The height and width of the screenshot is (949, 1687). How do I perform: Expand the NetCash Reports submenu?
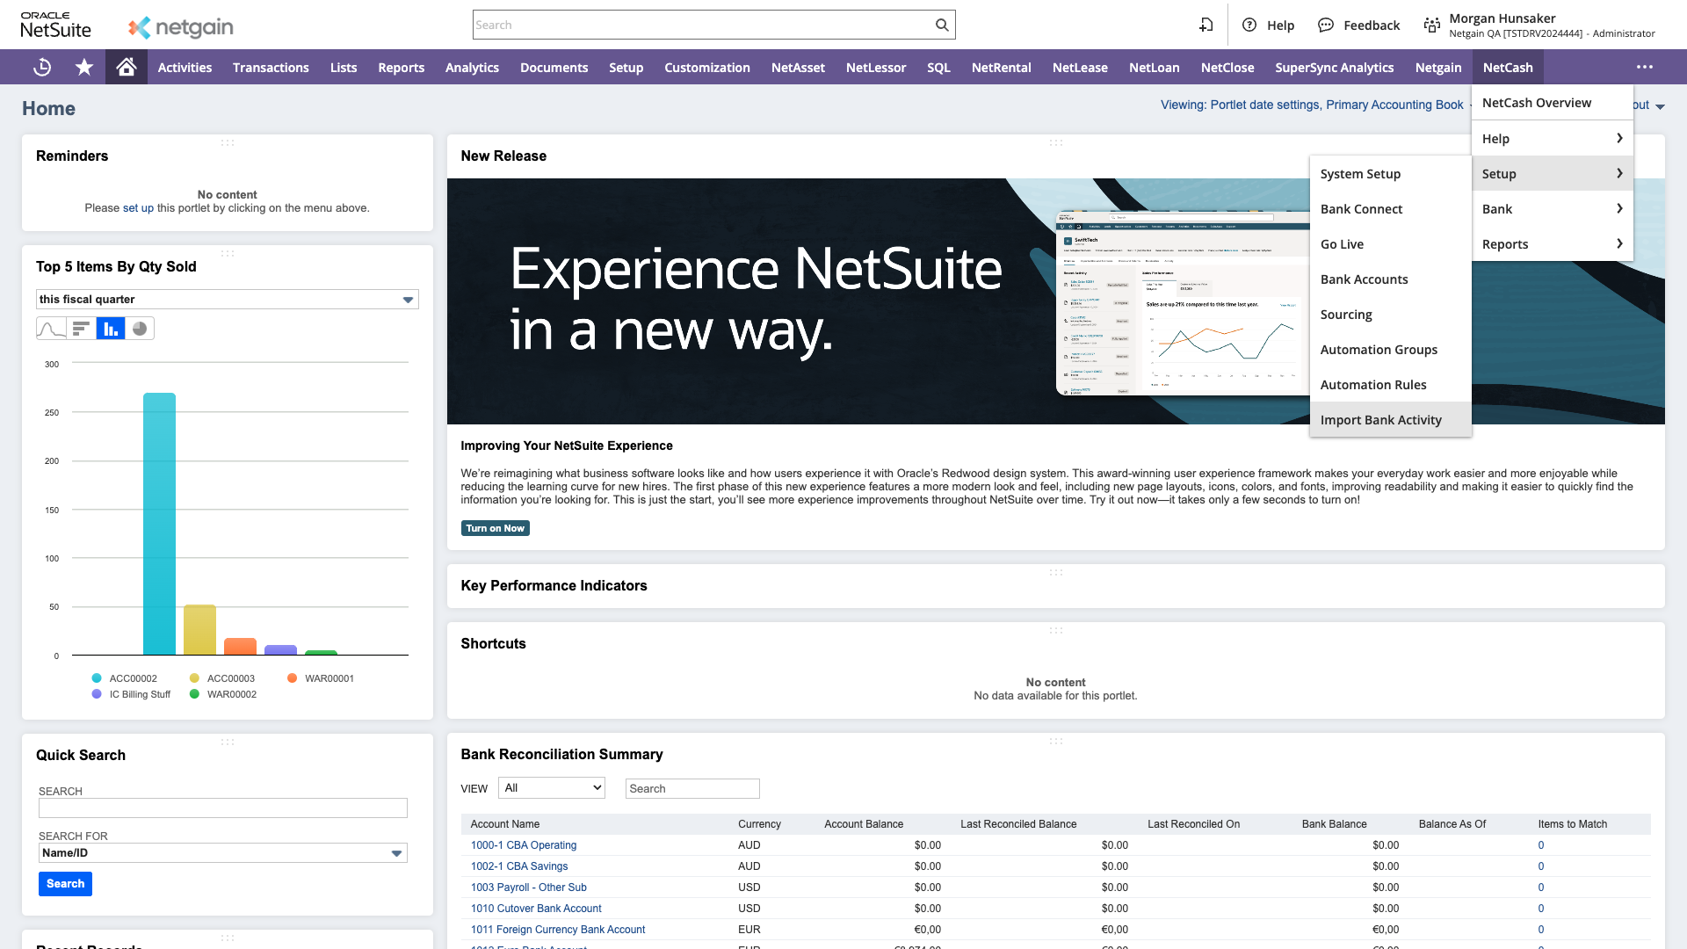point(1553,244)
